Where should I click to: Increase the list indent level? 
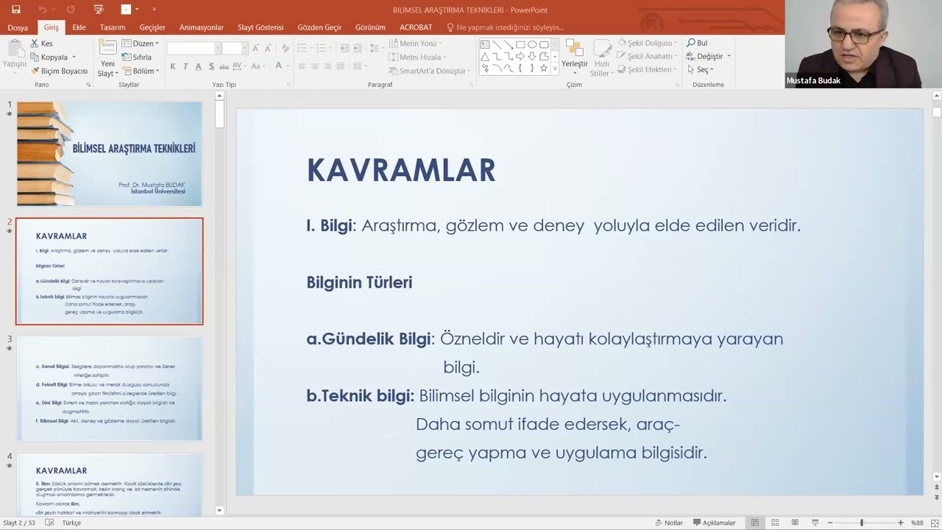(x=358, y=48)
